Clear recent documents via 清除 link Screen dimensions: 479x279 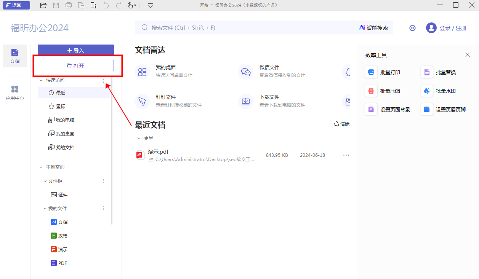341,124
